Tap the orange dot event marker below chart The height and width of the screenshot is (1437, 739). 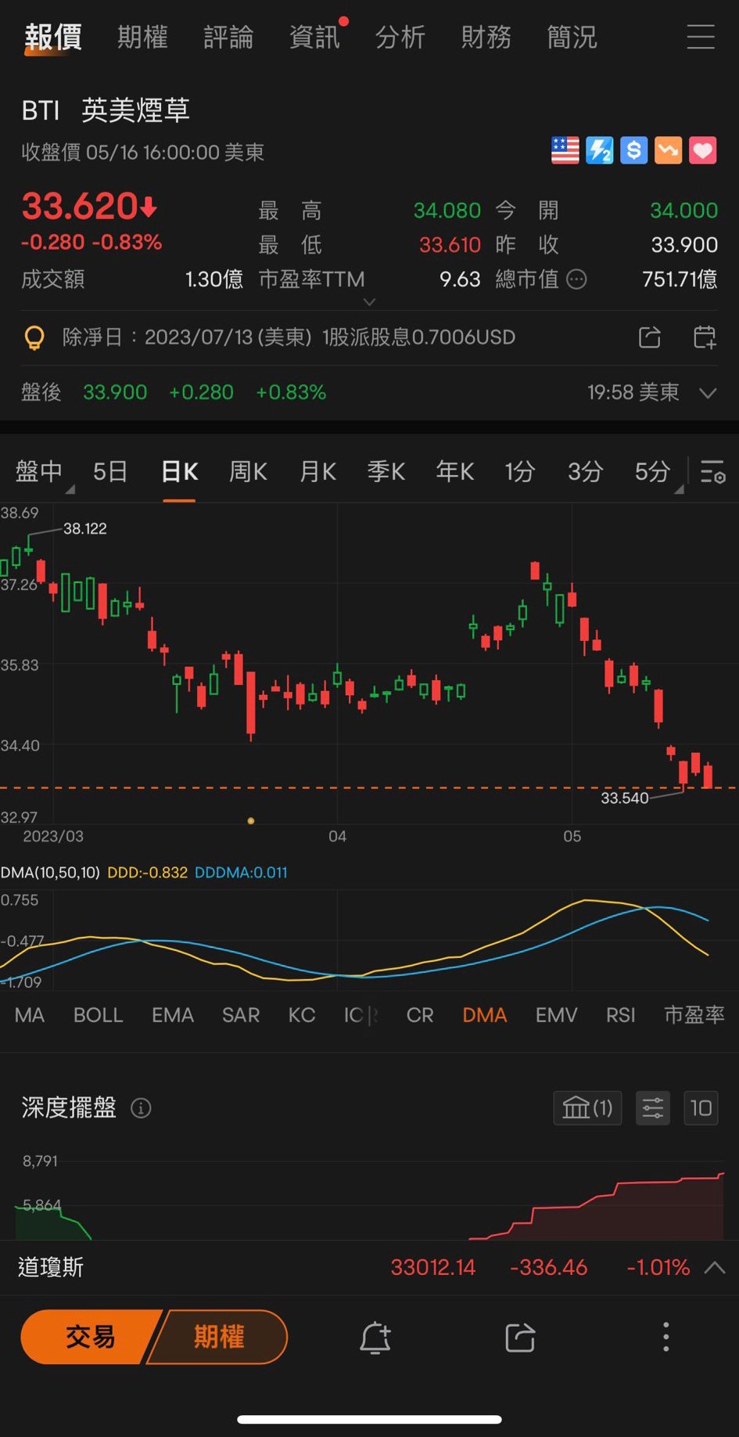click(250, 821)
